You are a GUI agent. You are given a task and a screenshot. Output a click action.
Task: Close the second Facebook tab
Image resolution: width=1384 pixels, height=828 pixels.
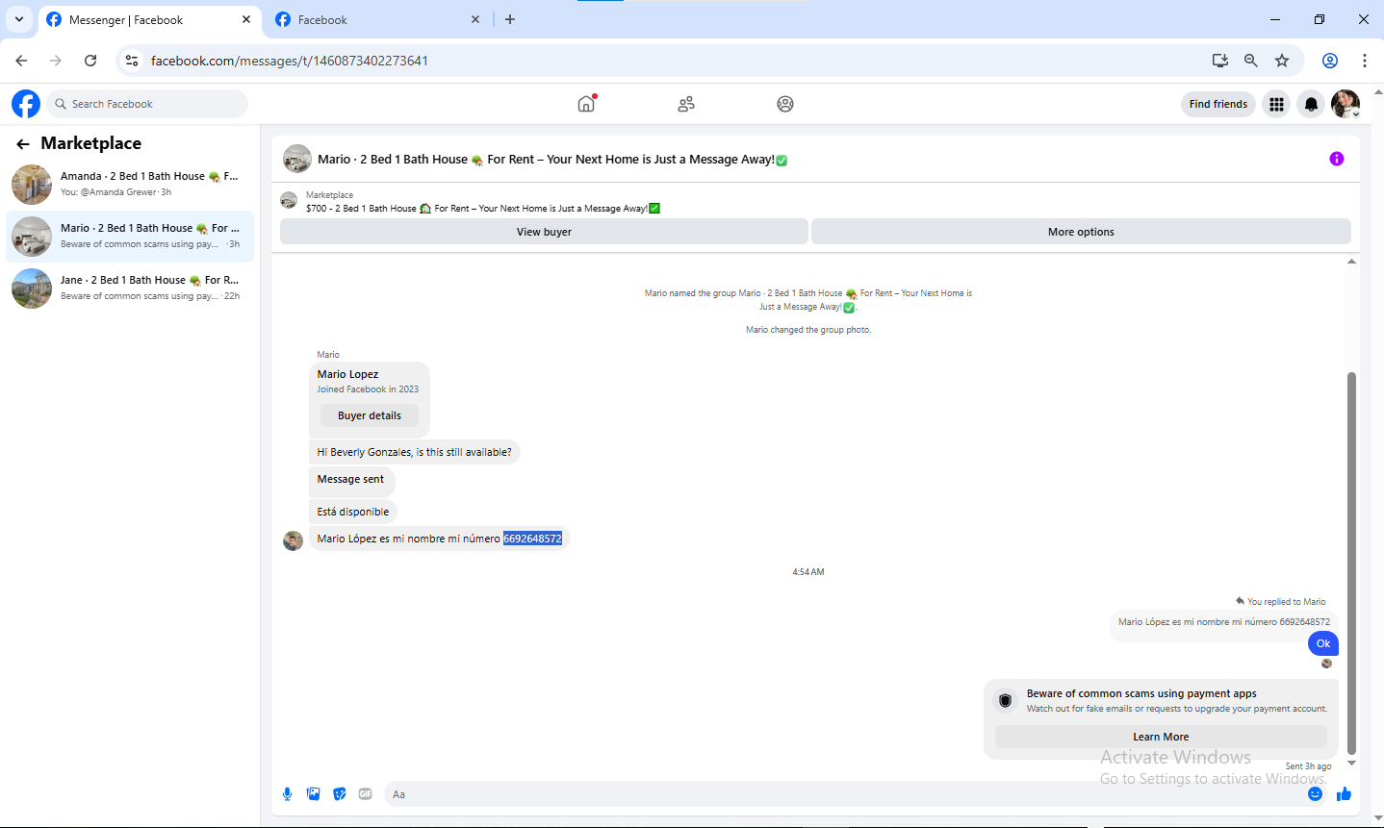point(475,19)
